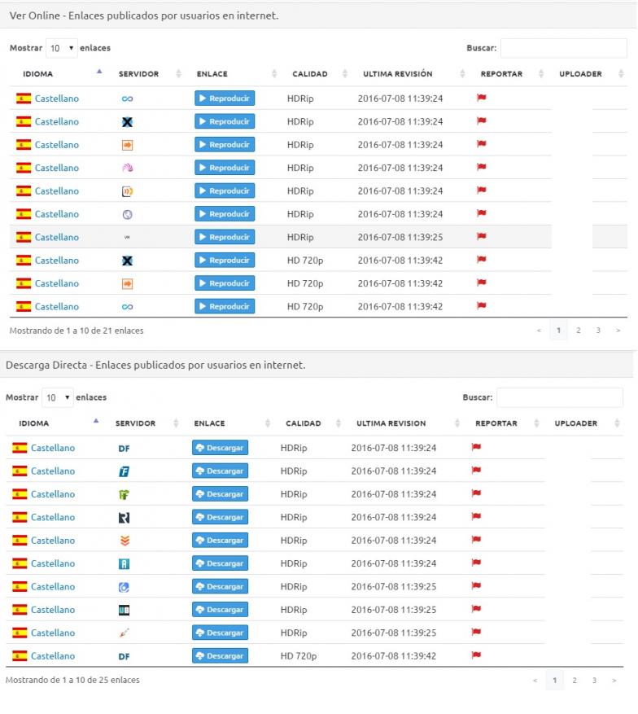Click the blue F server icon in downloads
This screenshot has height=714, width=638.
pos(124,471)
